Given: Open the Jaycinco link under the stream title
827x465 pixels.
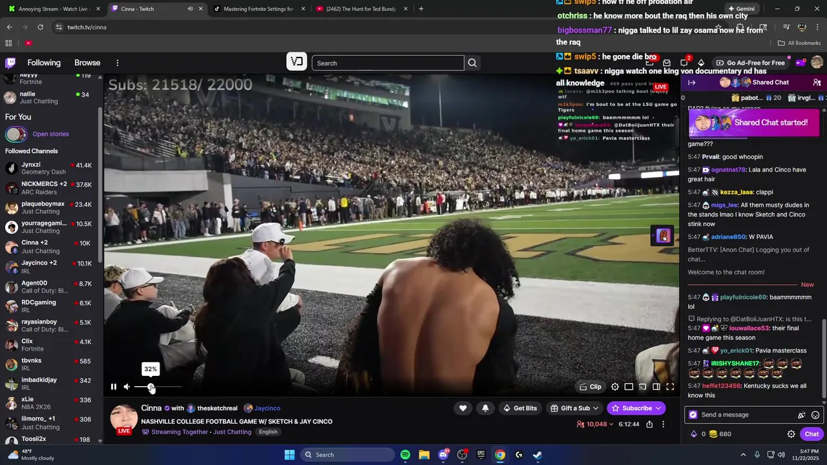Looking at the screenshot, I should coord(267,408).
